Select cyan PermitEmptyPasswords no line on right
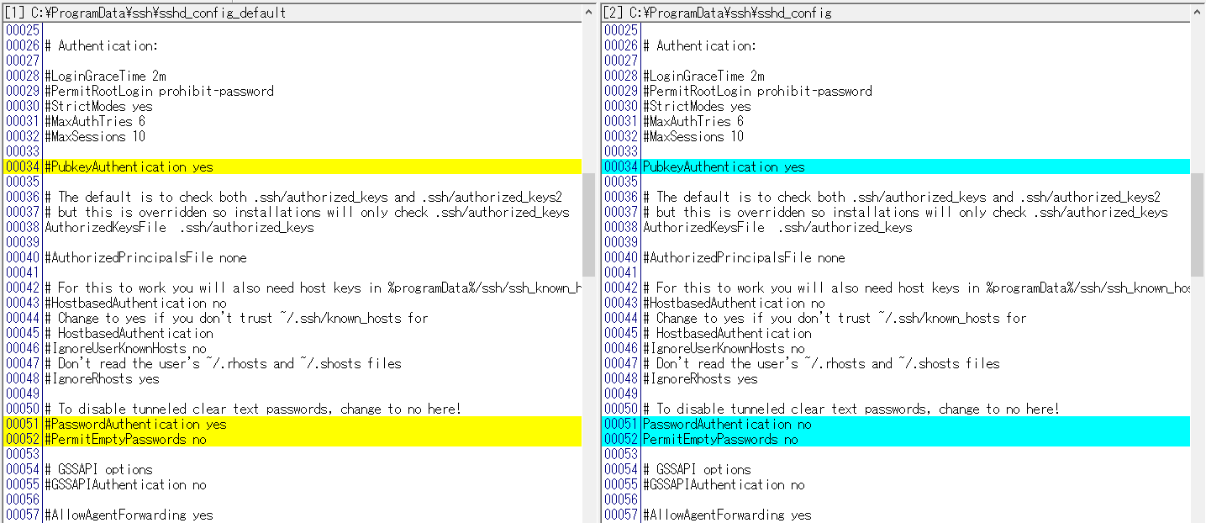The height and width of the screenshot is (523, 1206). (720, 440)
